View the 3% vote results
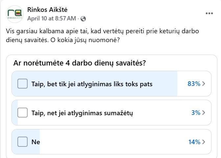 tap(196, 113)
